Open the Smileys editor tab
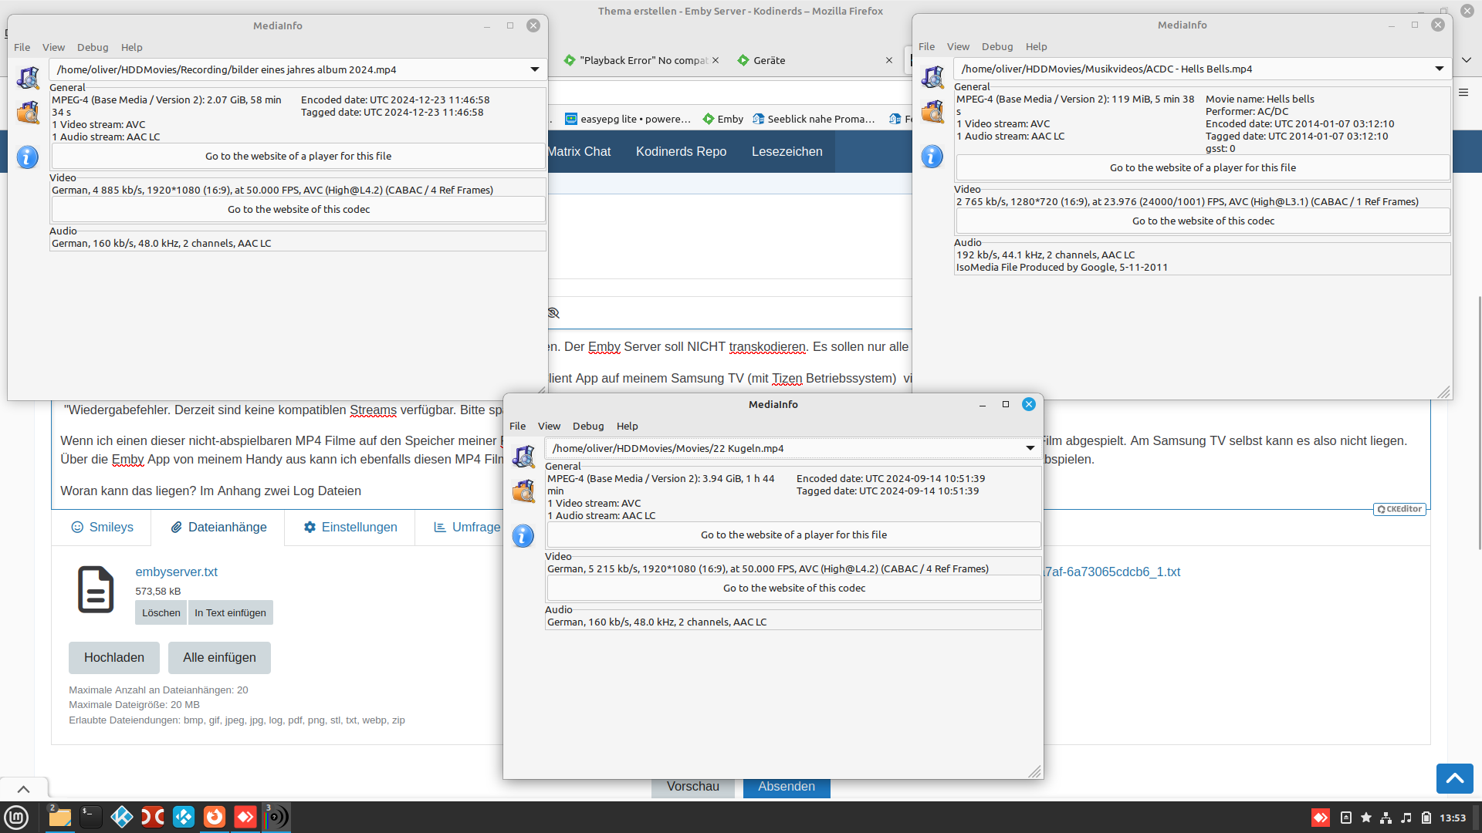1482x833 pixels. pos(102,528)
